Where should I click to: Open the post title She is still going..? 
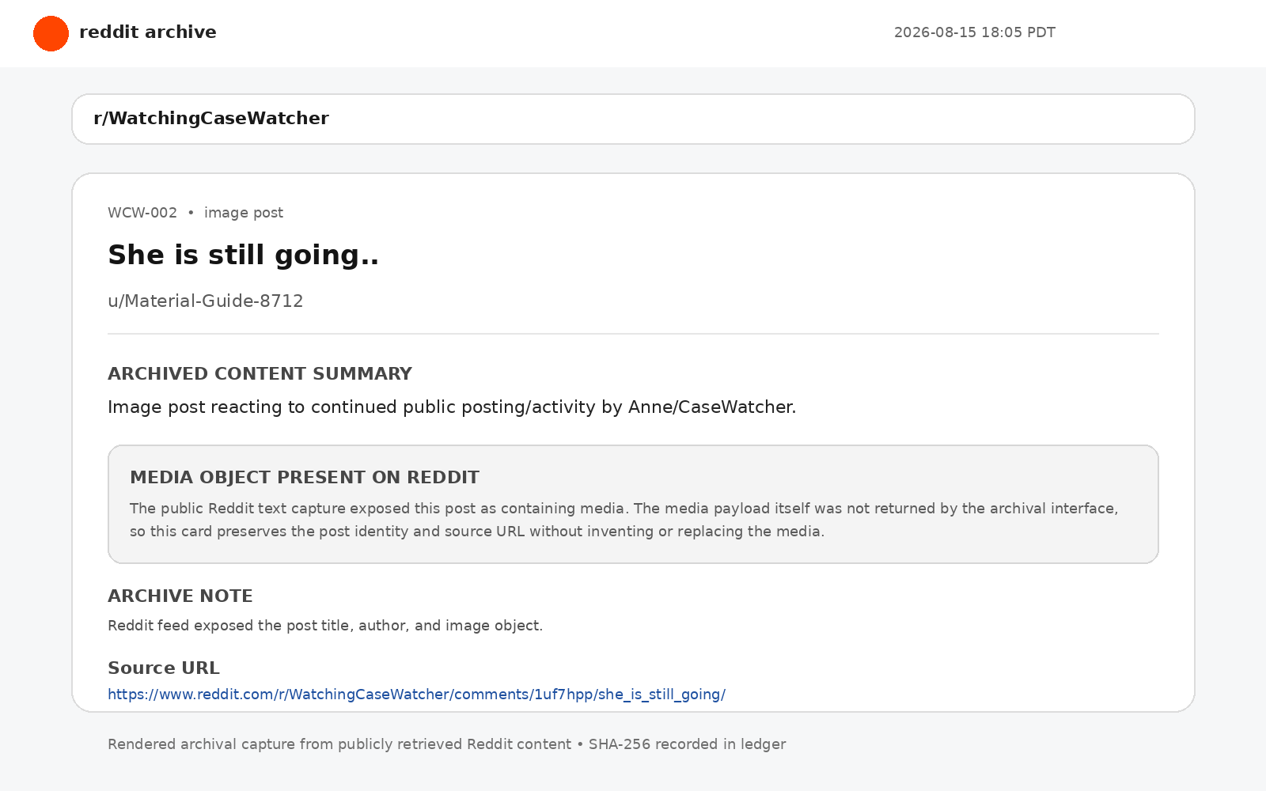pos(243,255)
